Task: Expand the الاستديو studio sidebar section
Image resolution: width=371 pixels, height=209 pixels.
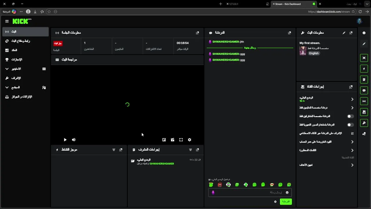Action: 26,69
